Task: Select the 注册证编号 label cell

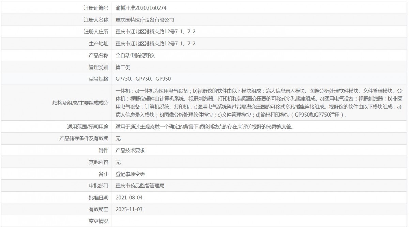Action: click(x=57, y=8)
